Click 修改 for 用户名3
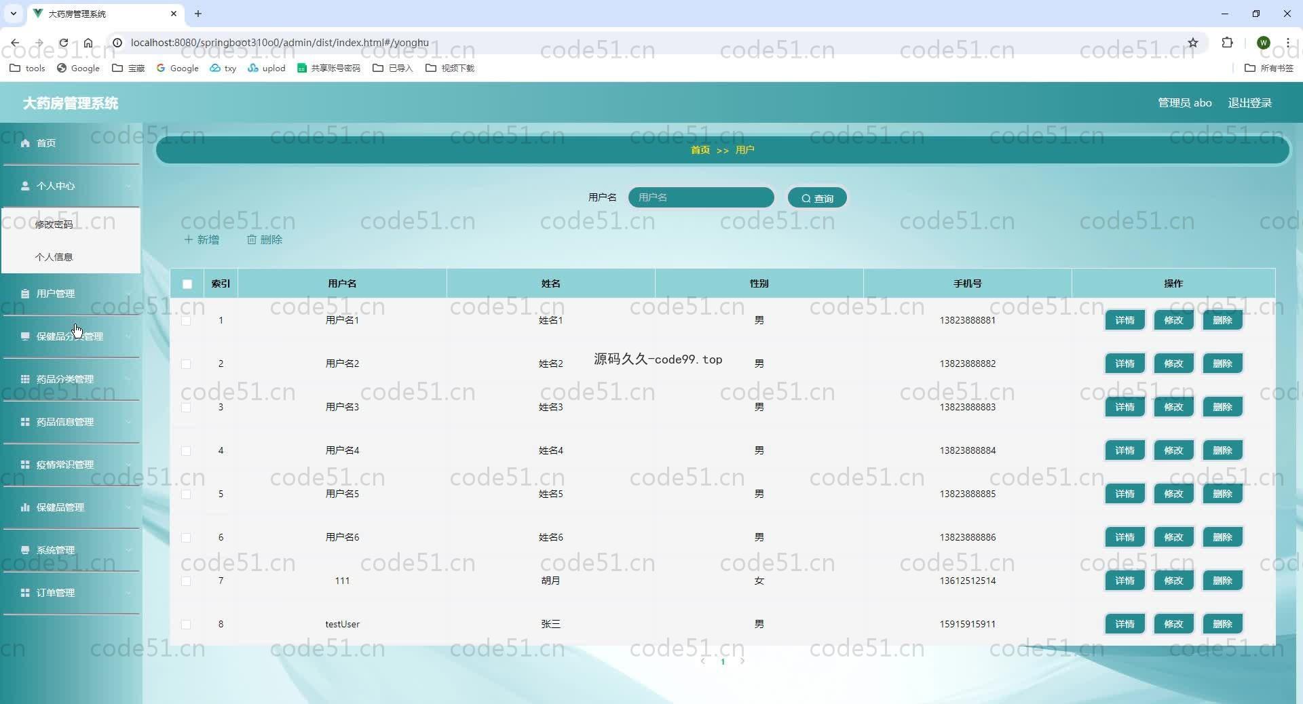 [1173, 407]
